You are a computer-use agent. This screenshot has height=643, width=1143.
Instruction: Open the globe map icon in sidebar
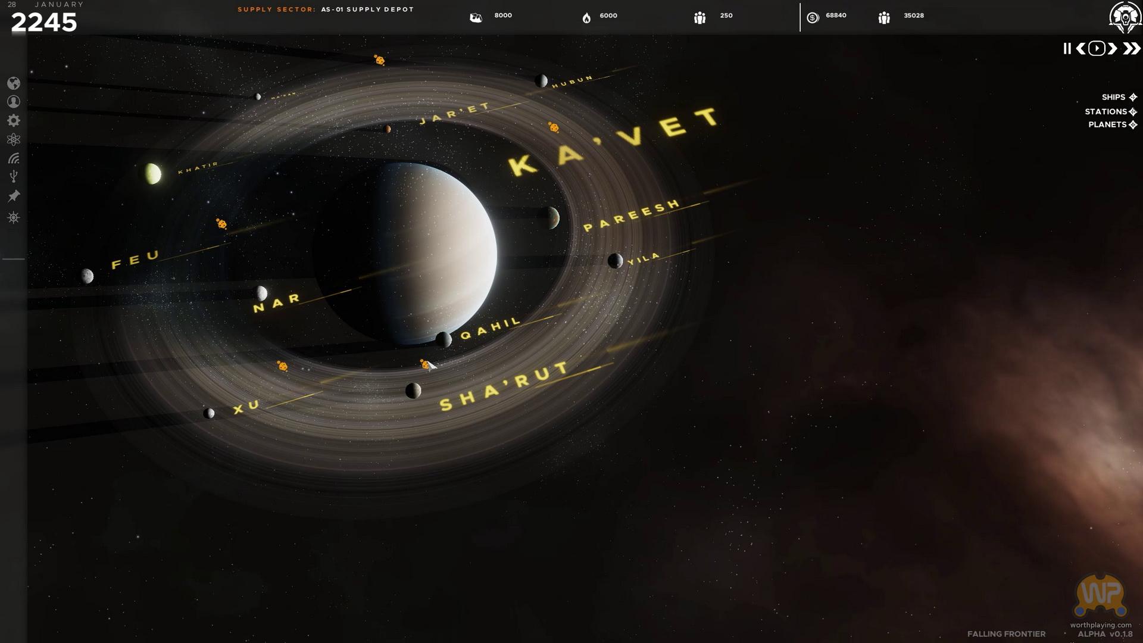click(x=14, y=83)
